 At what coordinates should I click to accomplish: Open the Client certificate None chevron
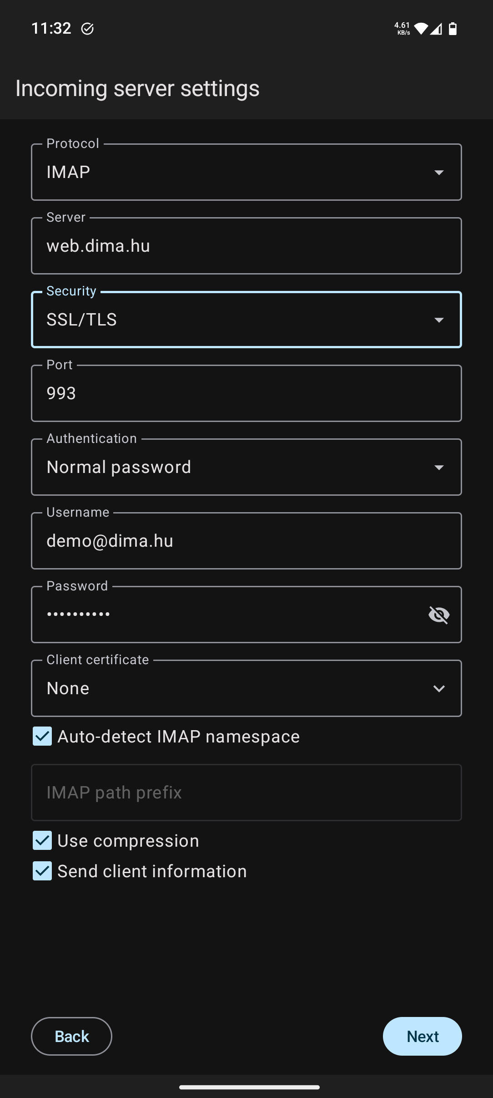click(439, 689)
